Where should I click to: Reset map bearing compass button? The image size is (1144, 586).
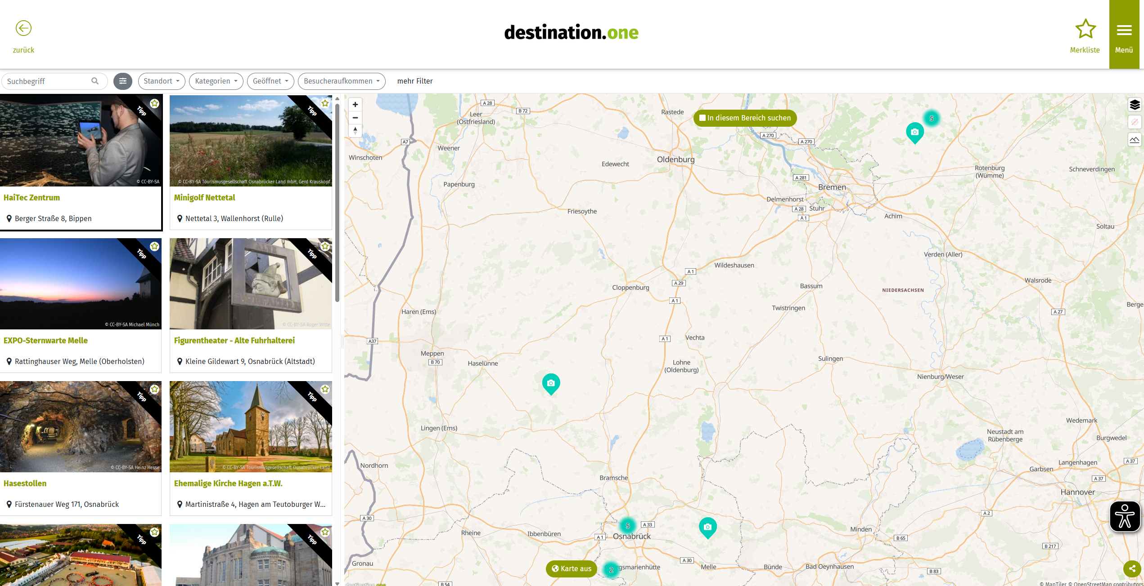tap(355, 131)
